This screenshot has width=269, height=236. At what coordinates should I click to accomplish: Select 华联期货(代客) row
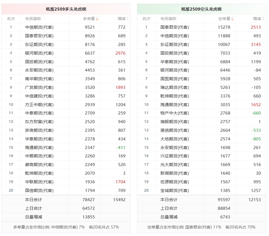[66, 182]
